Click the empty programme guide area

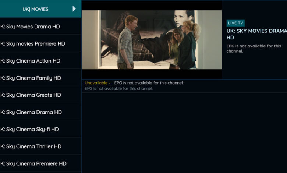184,133
